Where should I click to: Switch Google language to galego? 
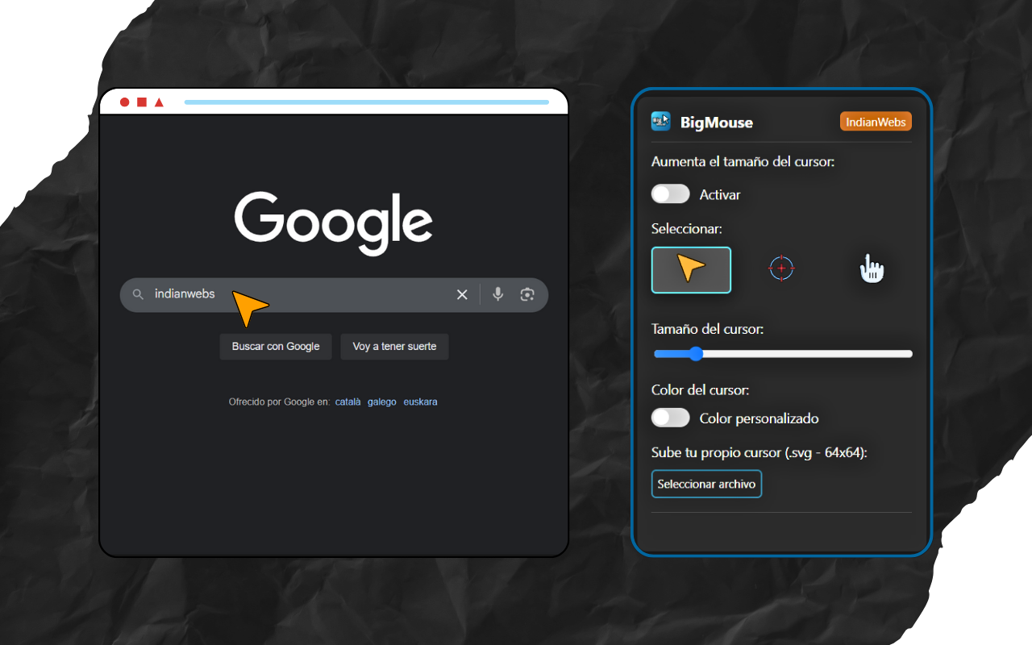click(x=382, y=402)
